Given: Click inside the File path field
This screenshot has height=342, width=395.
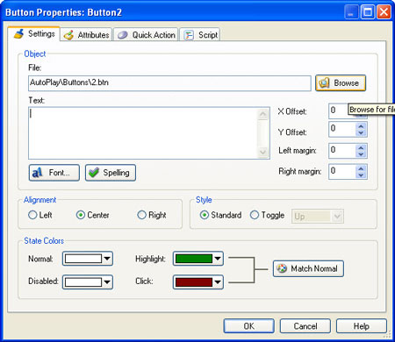Looking at the screenshot, I should tap(169, 83).
